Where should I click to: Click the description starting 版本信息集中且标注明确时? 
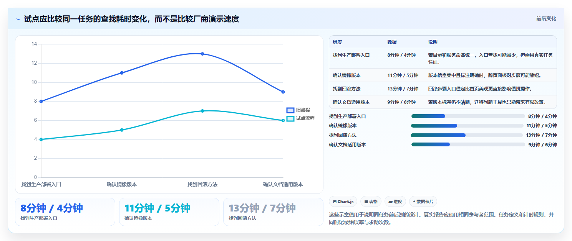(x=485, y=75)
